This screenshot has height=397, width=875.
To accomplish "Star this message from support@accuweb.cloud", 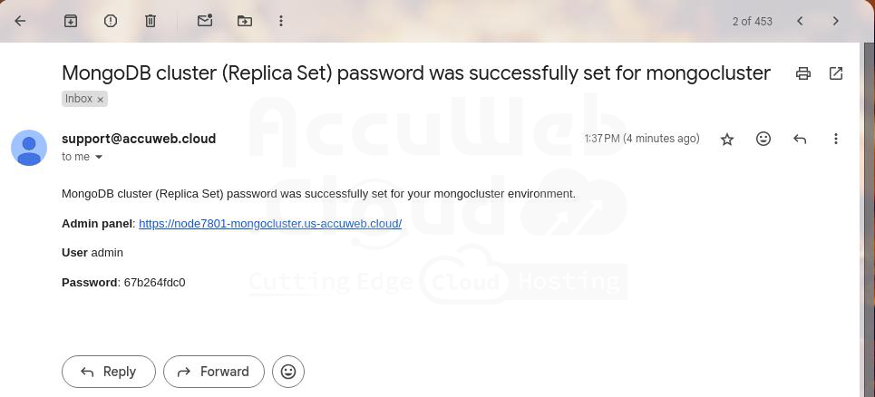I will tap(727, 139).
